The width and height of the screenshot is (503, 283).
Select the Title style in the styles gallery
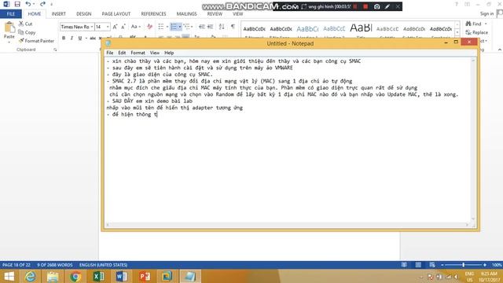tap(361, 30)
